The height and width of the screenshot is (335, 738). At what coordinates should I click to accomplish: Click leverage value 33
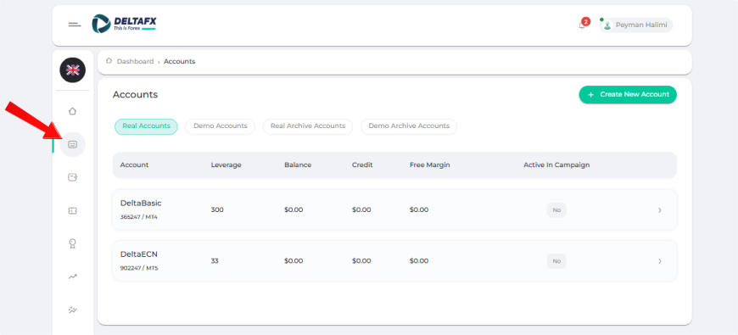[215, 261]
